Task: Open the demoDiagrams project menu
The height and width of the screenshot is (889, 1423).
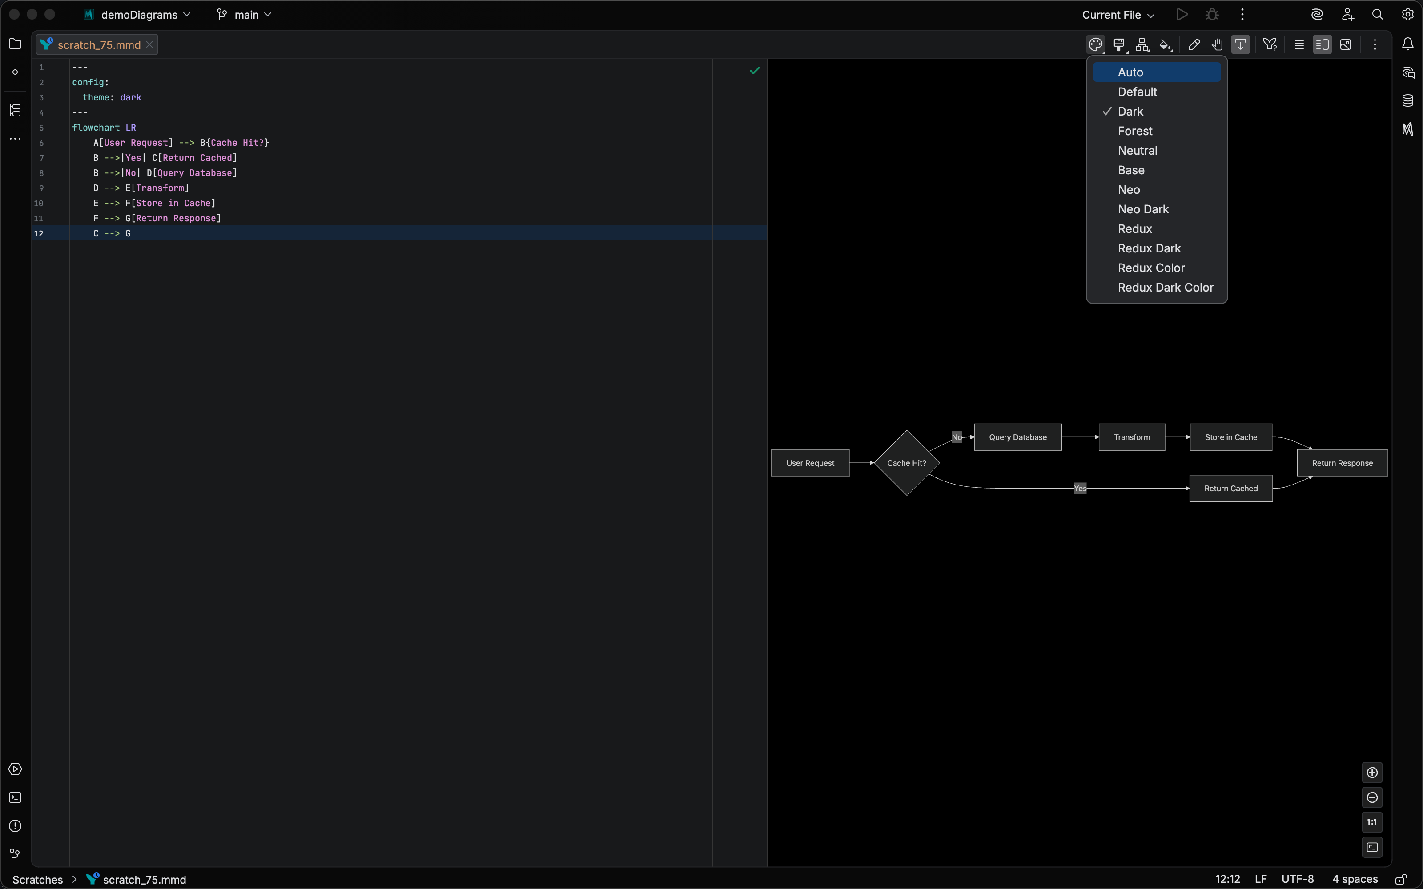Action: coord(137,14)
